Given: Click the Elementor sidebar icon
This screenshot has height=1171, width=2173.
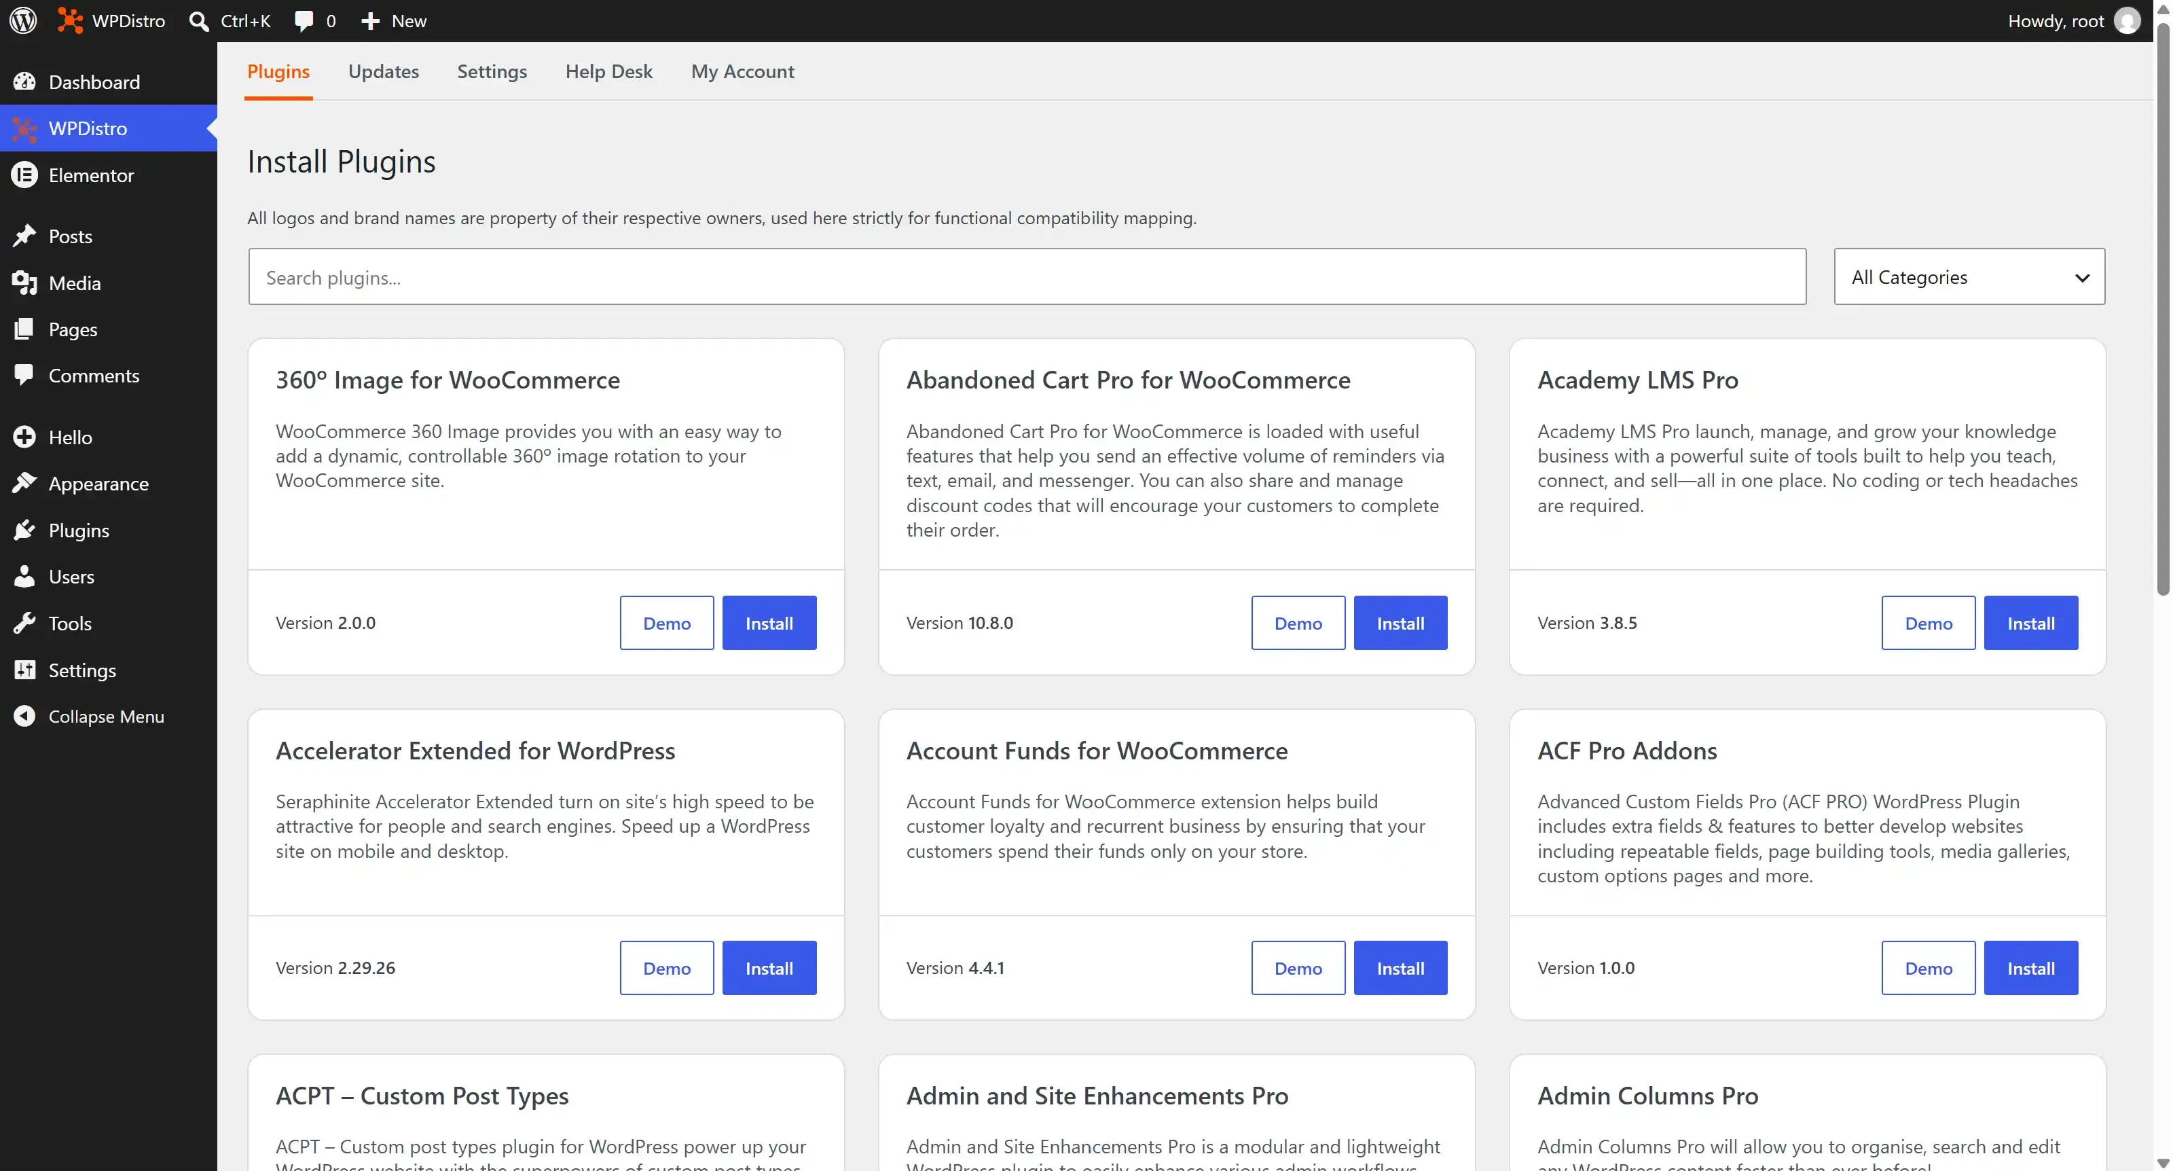Looking at the screenshot, I should (24, 175).
